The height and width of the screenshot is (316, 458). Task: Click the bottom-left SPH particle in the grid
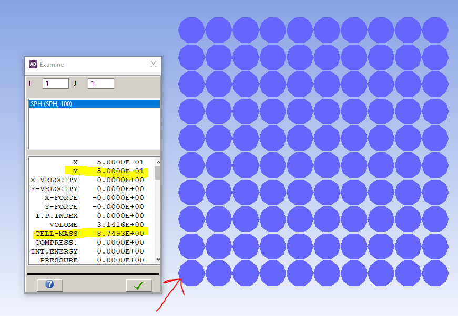point(191,273)
